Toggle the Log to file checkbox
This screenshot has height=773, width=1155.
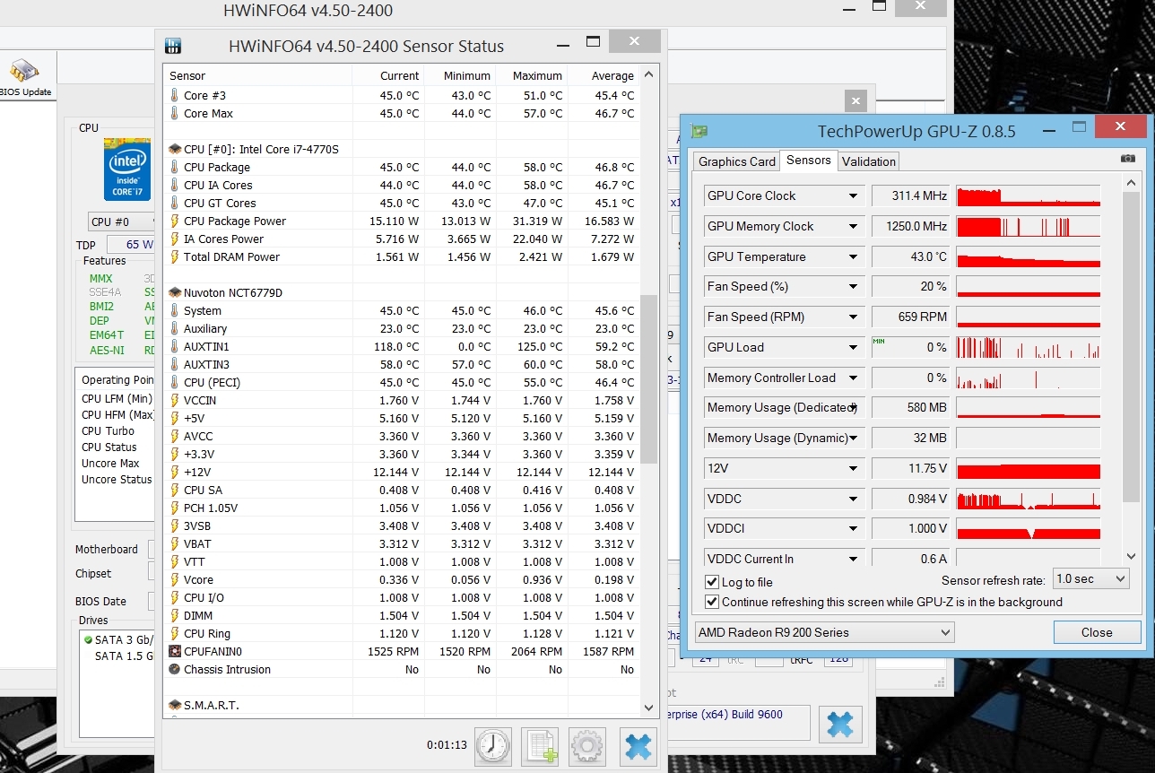point(712,582)
